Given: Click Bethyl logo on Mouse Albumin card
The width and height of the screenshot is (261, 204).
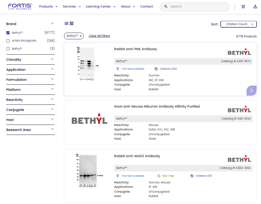Looking at the screenshot, I should pyautogui.click(x=239, y=109).
